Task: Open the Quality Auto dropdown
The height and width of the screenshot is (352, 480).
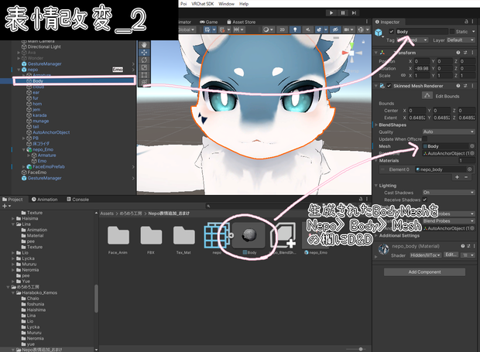Action: coord(448,132)
